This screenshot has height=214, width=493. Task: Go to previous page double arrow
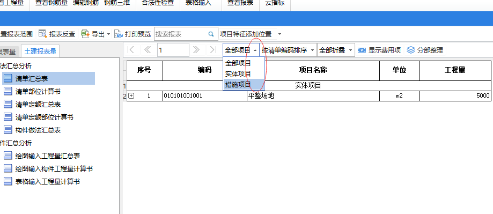click(x=148, y=50)
